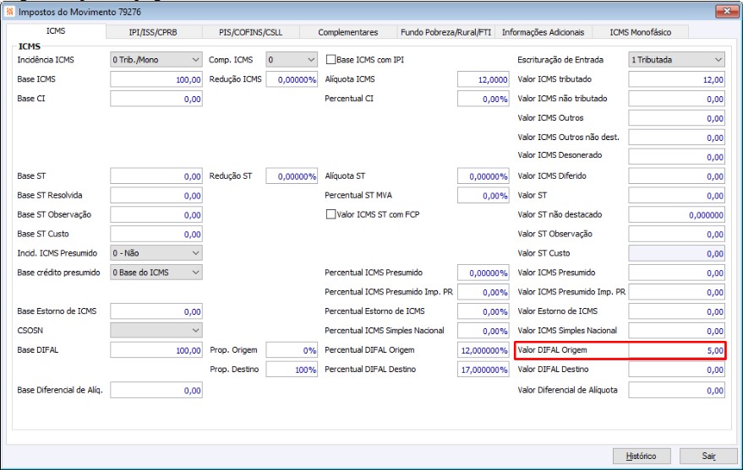
Task: Open the Comp. ICMS dropdown
Action: 292,60
